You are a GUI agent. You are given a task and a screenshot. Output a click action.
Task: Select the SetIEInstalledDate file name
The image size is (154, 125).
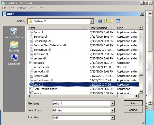(x=45, y=89)
